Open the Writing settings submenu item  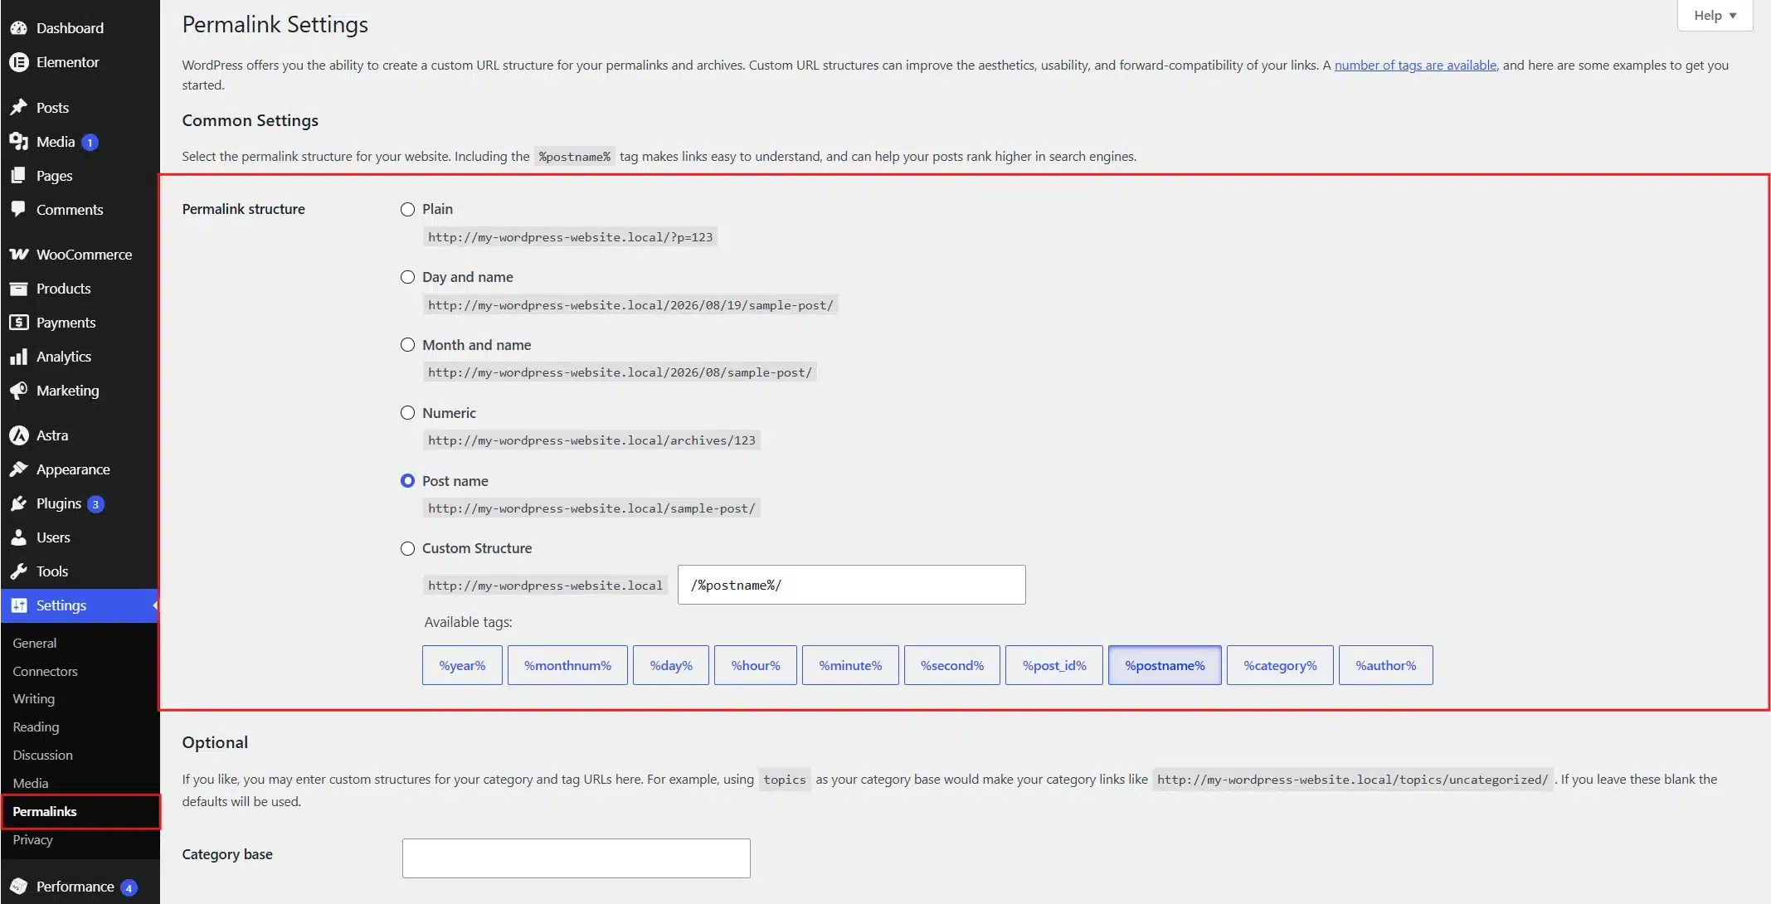click(x=34, y=699)
